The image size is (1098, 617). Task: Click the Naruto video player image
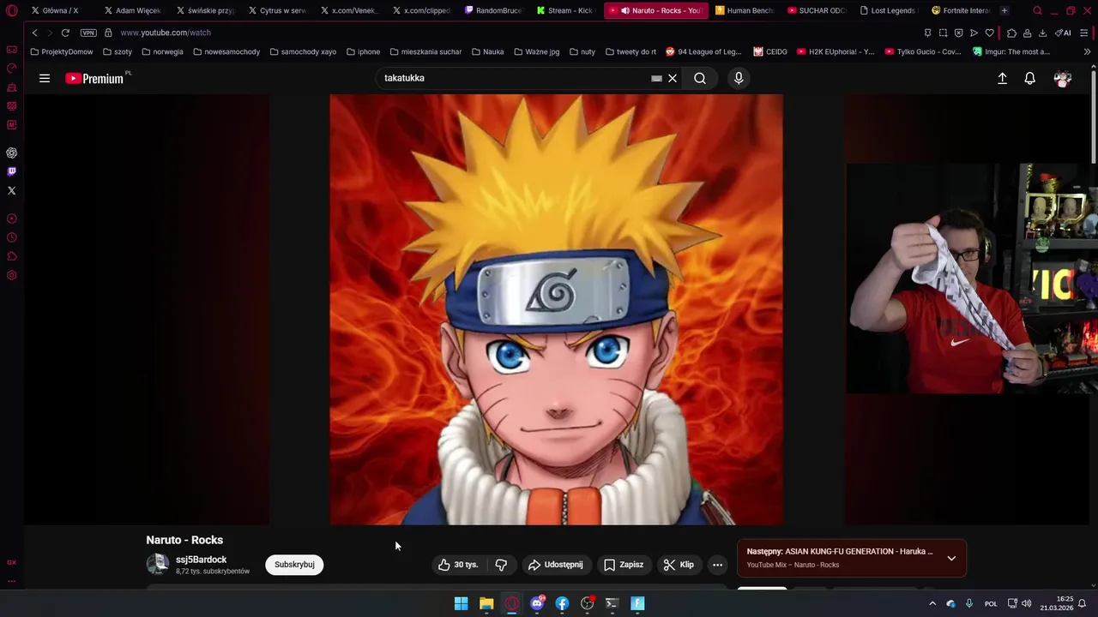[556, 309]
